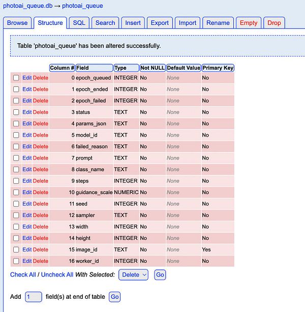Click Check All link
305x312 pixels.
point(23,275)
